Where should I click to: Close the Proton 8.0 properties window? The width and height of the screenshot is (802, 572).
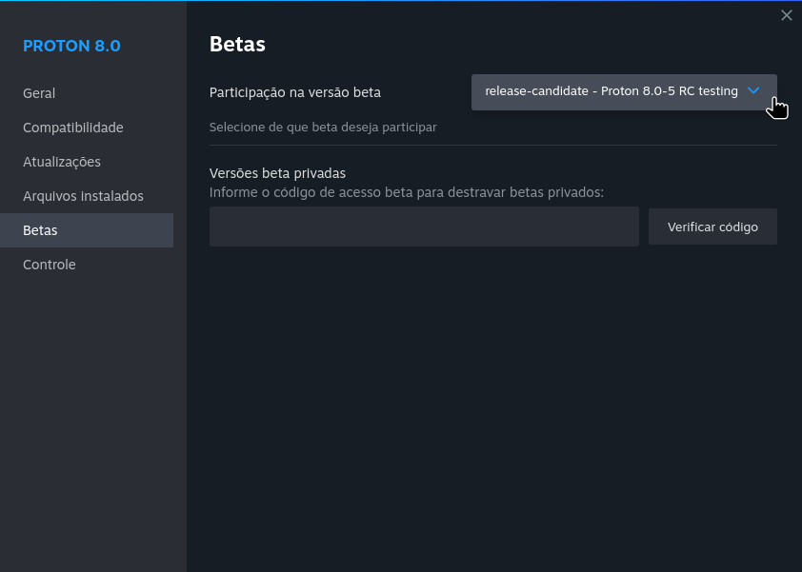click(x=786, y=15)
